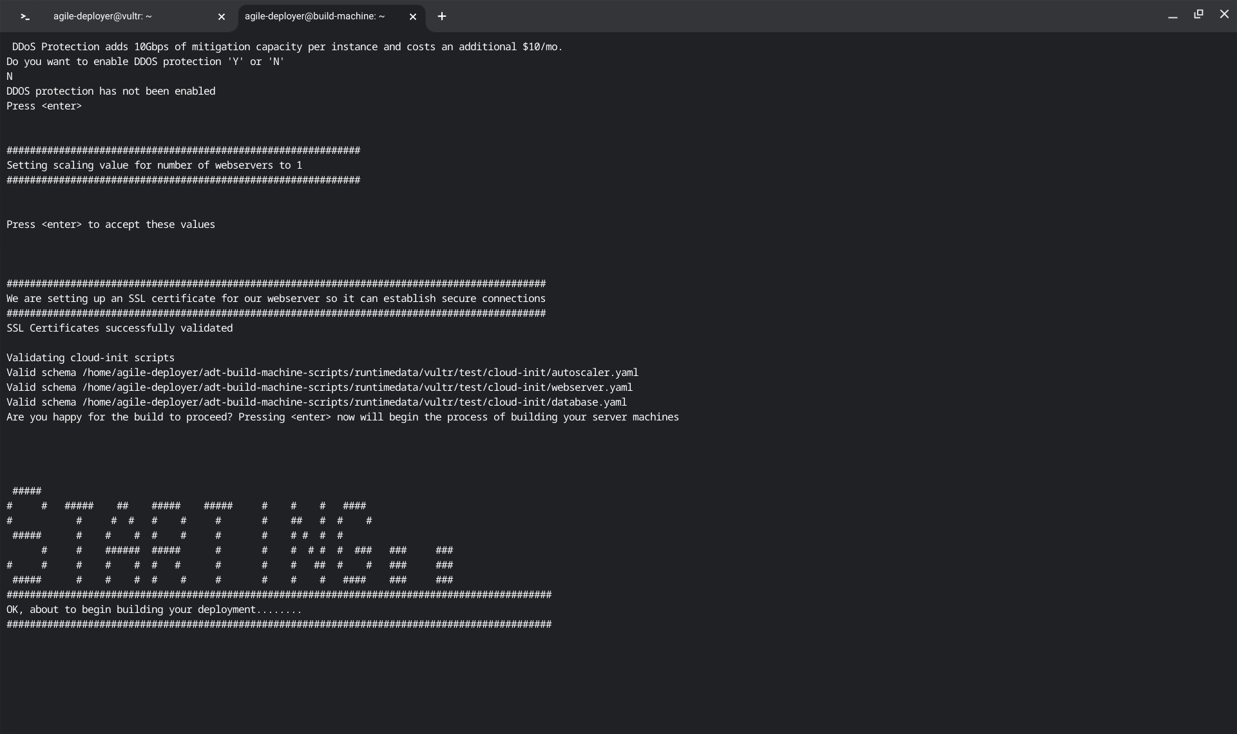Click the terminal prompt icon in tab bar
1237x734 pixels.
(25, 17)
